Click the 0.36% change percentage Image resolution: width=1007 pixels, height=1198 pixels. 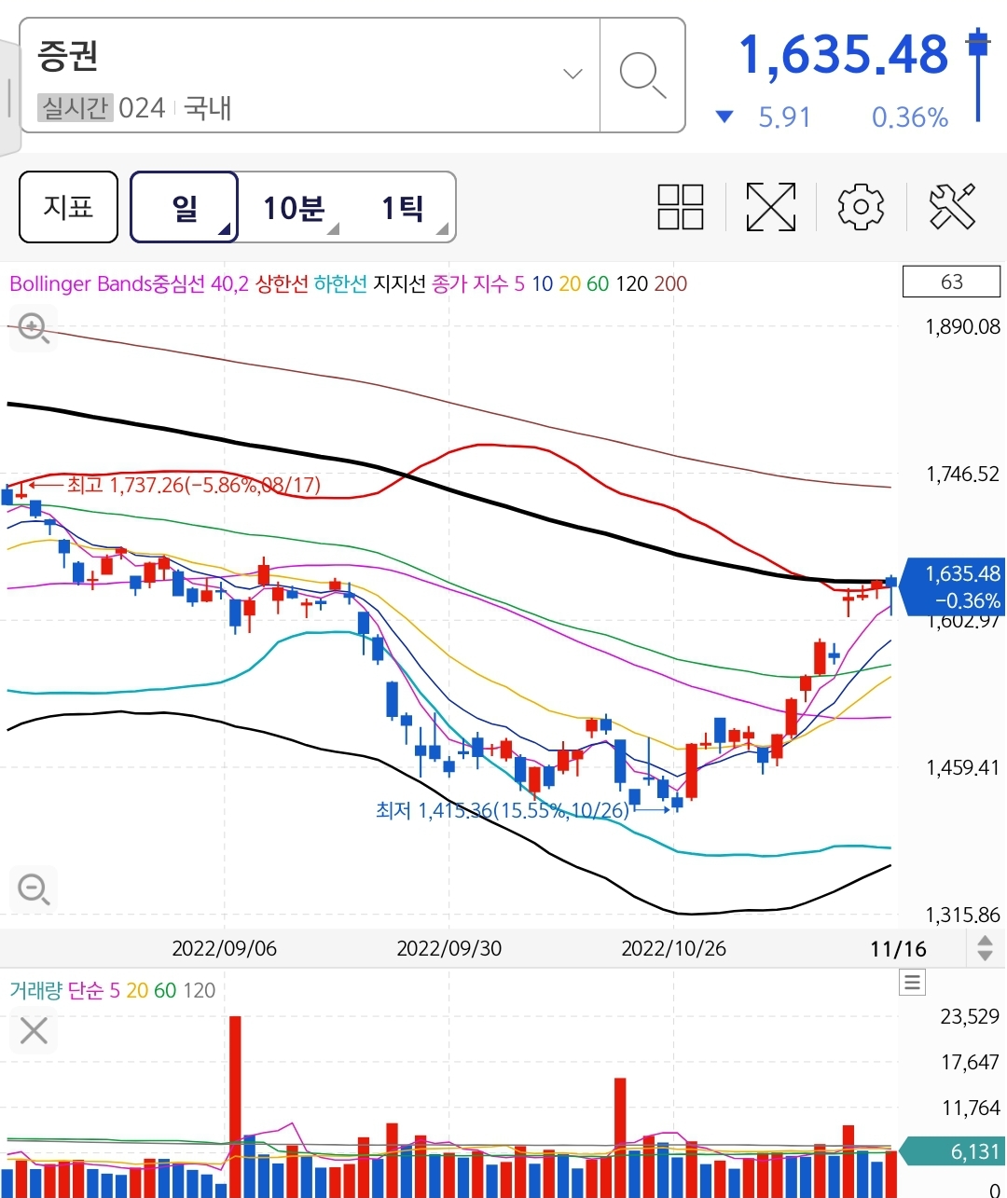point(910,117)
